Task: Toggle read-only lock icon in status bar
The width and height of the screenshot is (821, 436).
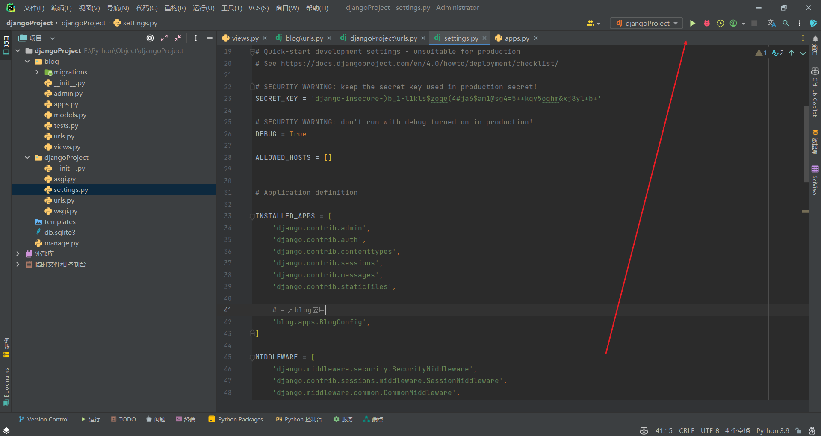Action: [798, 430]
